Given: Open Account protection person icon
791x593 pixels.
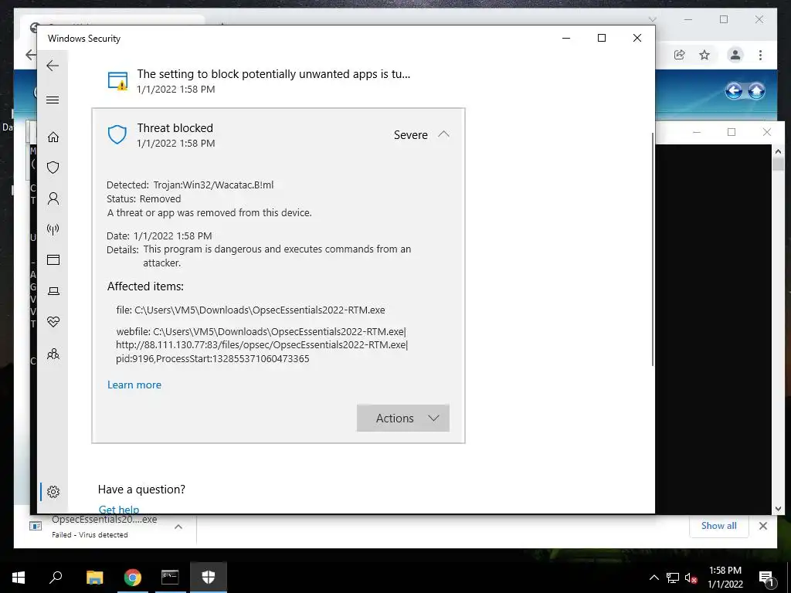Looking at the screenshot, I should 53,198.
